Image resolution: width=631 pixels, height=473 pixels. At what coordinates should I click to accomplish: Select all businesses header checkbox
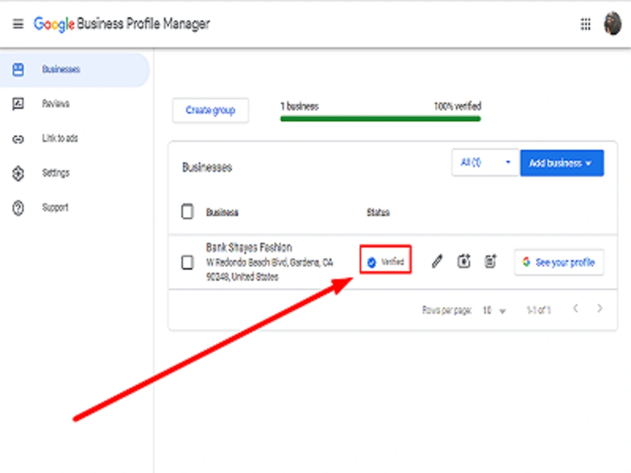(x=187, y=211)
